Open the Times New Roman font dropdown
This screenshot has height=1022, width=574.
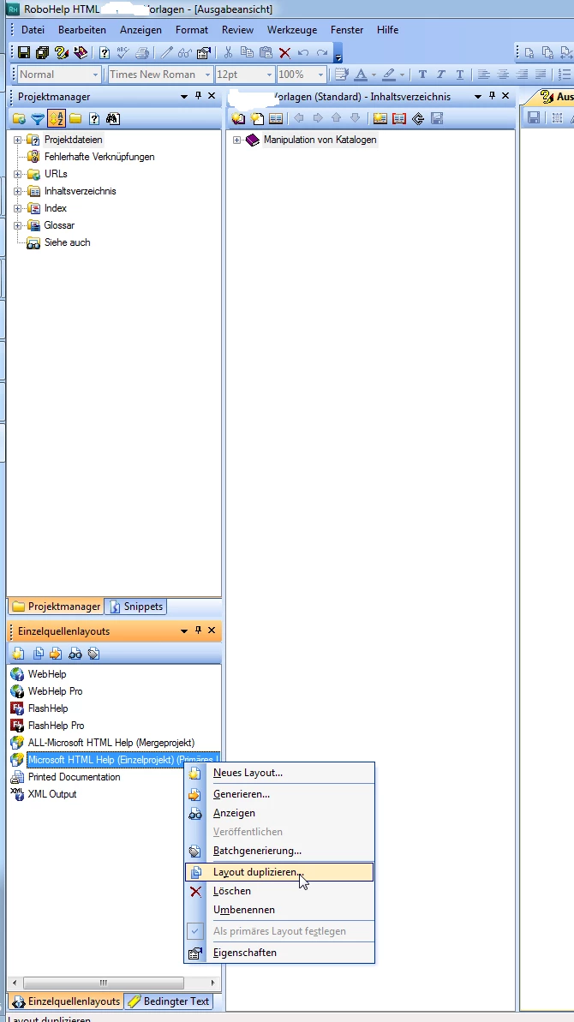pyautogui.click(x=208, y=75)
